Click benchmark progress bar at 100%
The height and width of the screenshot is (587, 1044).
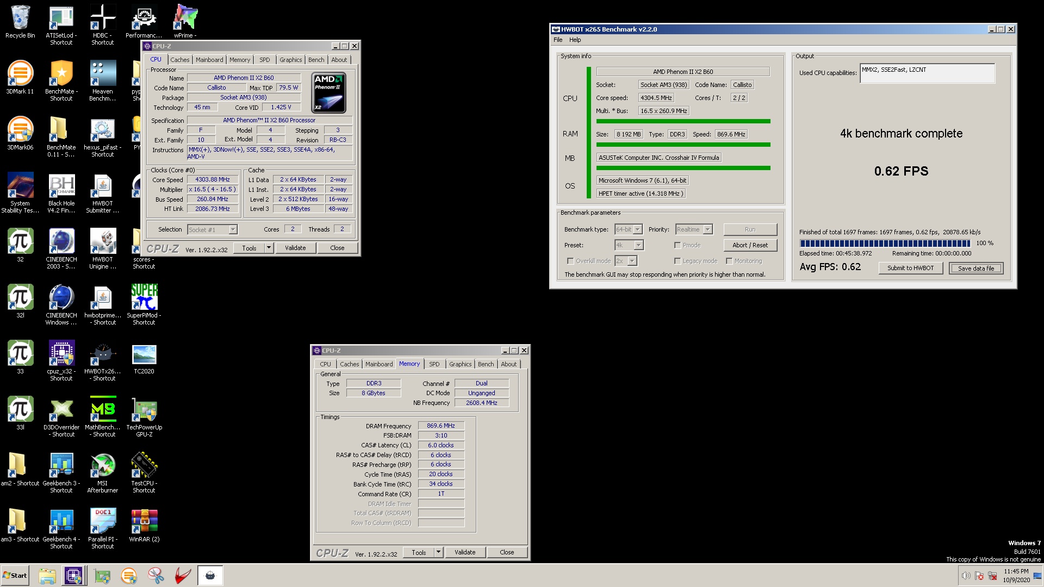point(885,243)
